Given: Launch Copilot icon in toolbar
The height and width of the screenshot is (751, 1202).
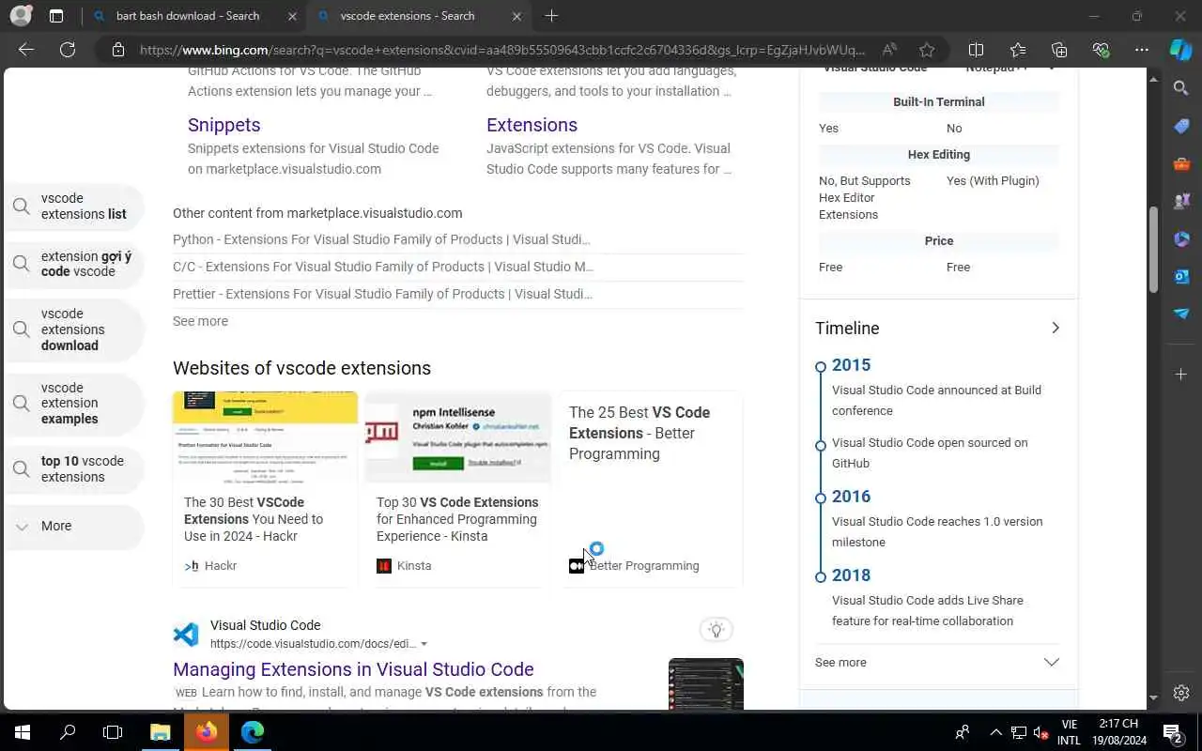Looking at the screenshot, I should 1181,50.
